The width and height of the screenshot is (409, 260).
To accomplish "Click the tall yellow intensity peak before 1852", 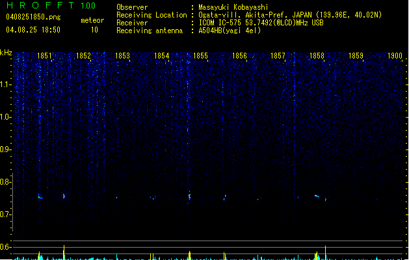I will [64, 252].
